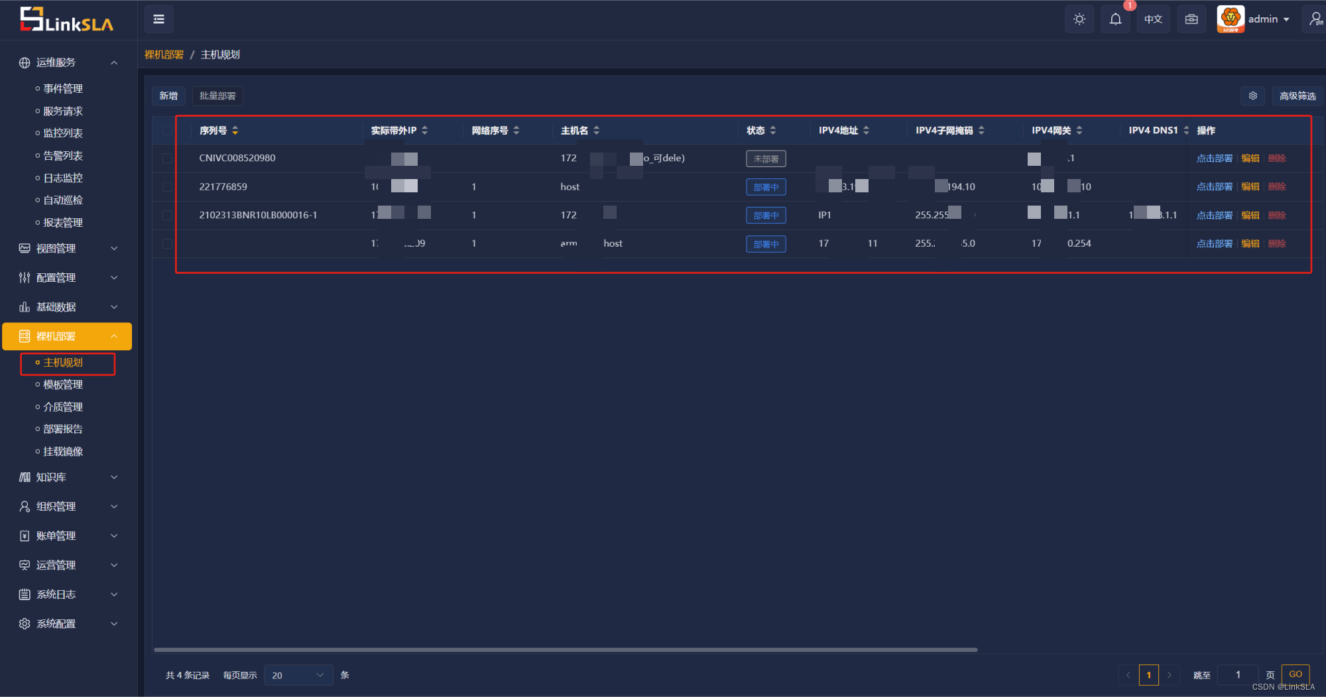
Task: Click the 组织管理 person icon
Action: 25,506
